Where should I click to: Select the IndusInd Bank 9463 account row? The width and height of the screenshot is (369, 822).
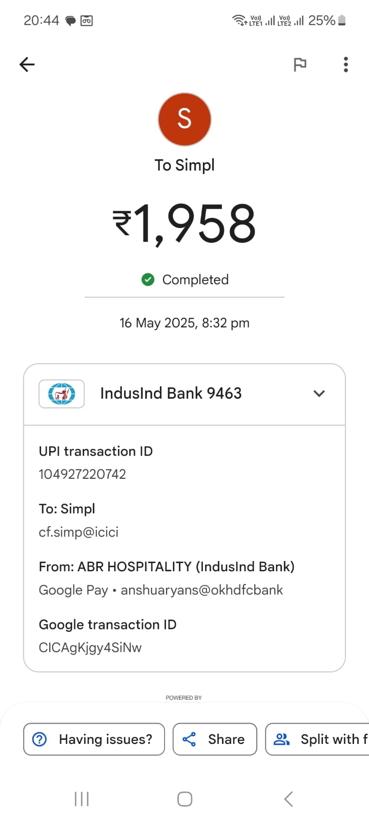click(184, 394)
